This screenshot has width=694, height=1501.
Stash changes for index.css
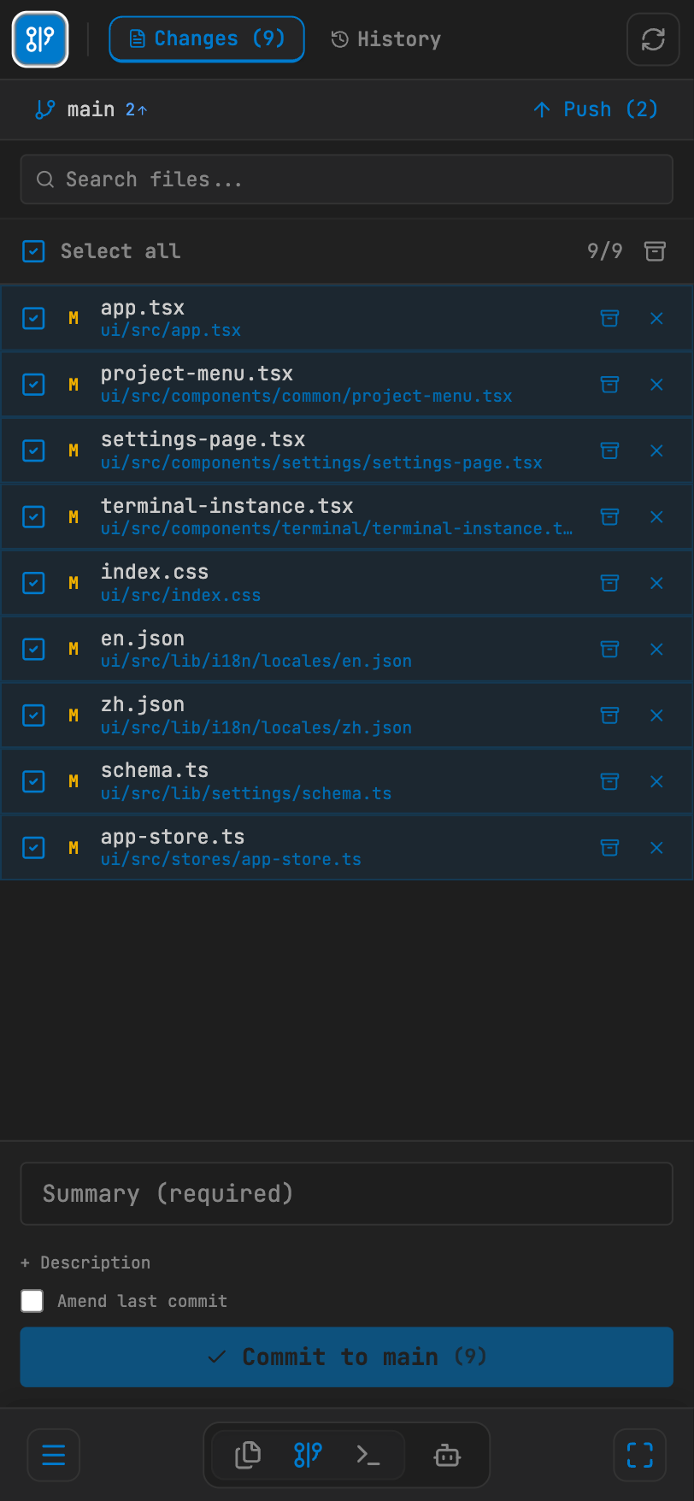click(609, 583)
